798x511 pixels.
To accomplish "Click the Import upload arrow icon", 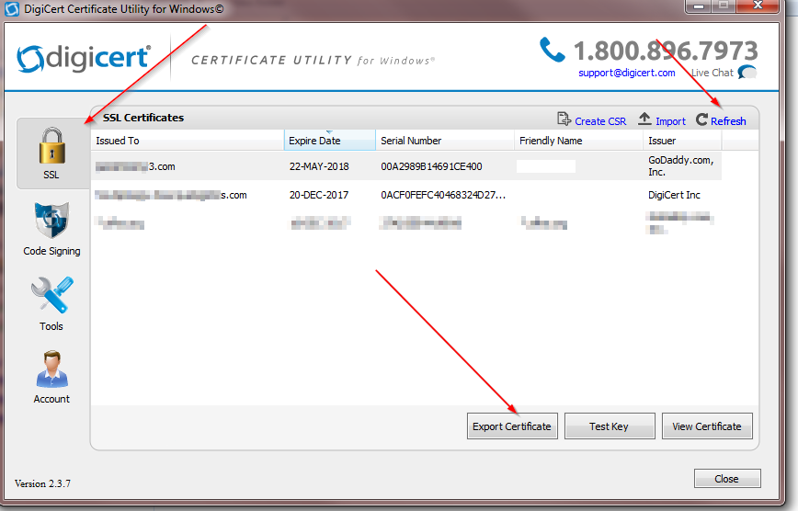I will pos(644,120).
